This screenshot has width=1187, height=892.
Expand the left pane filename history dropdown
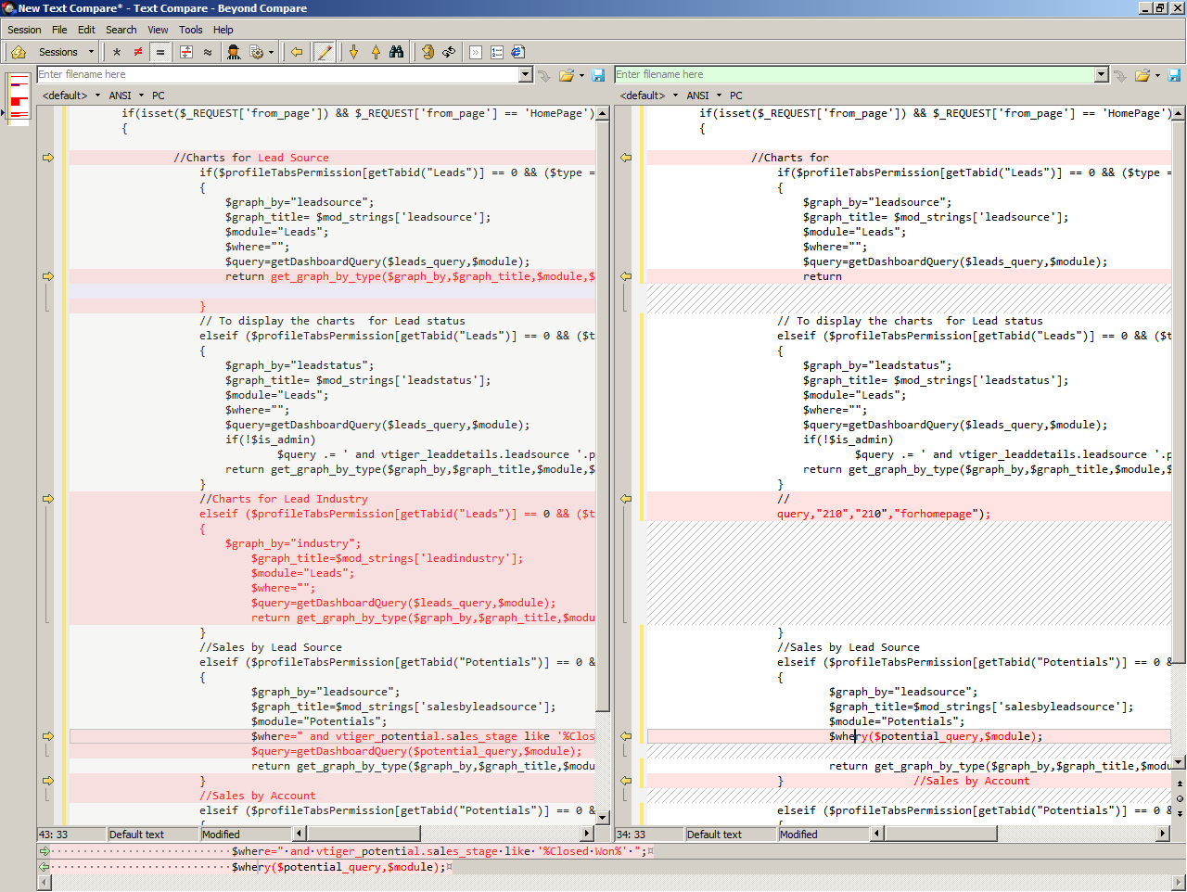[x=526, y=75]
